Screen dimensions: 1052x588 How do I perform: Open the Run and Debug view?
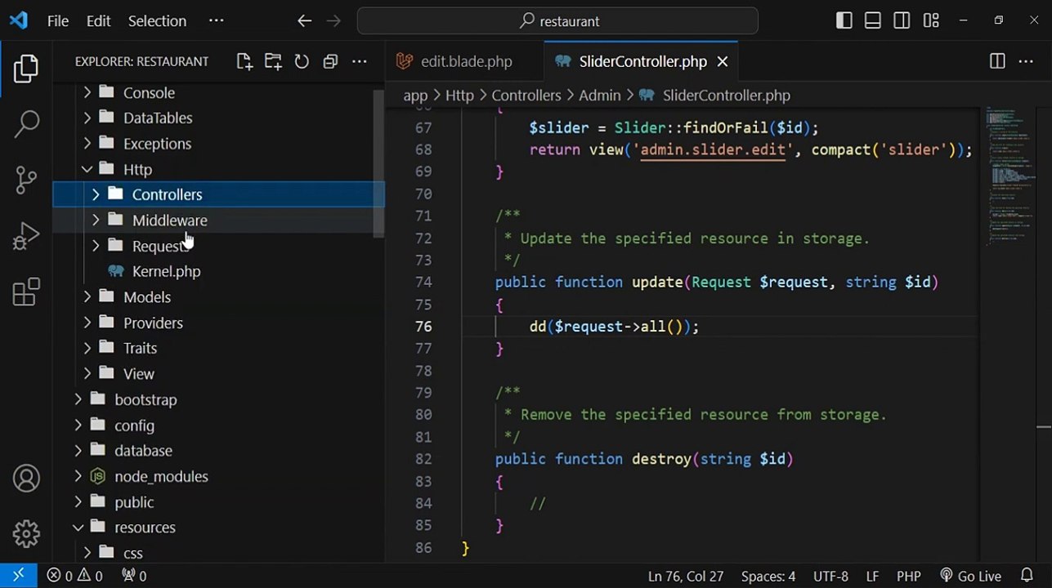(x=26, y=236)
